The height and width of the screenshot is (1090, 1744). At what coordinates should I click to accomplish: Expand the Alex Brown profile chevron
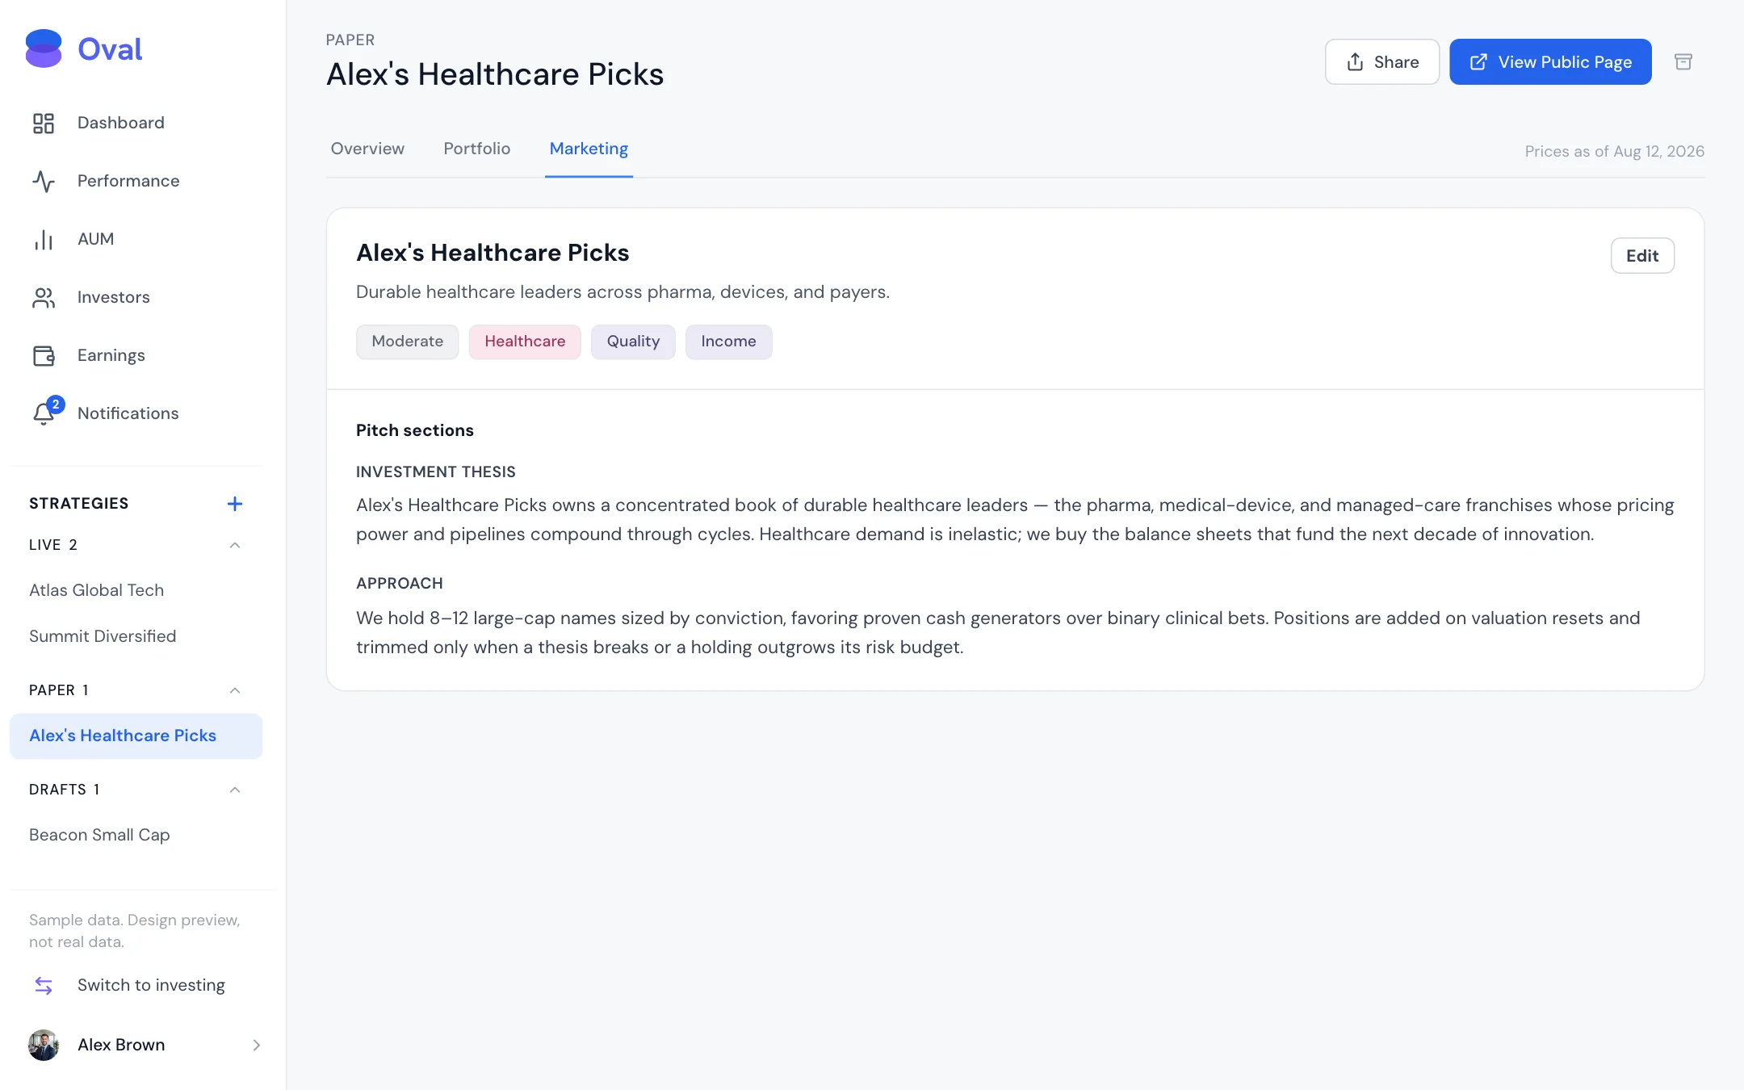pos(257,1045)
